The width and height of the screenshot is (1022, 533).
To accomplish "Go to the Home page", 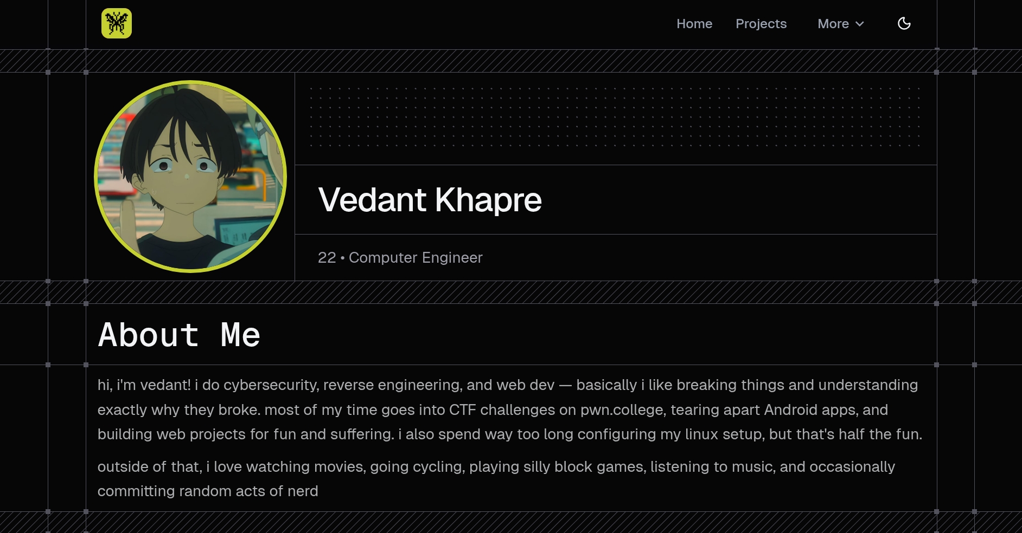I will coord(694,24).
